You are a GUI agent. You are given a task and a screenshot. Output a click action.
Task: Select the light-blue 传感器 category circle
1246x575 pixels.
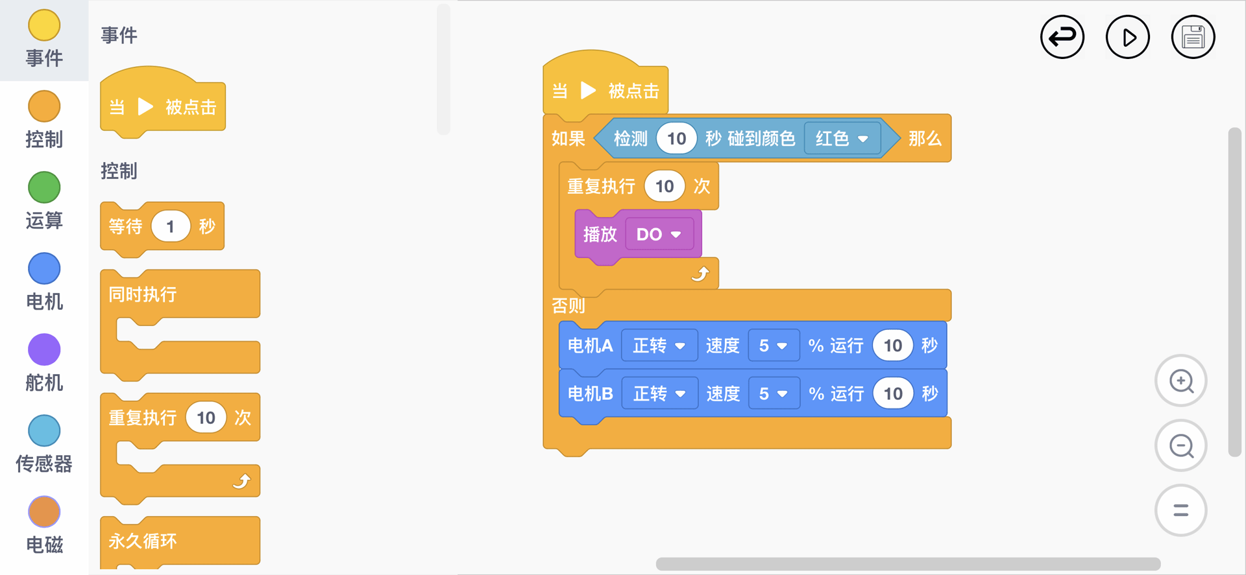44,430
